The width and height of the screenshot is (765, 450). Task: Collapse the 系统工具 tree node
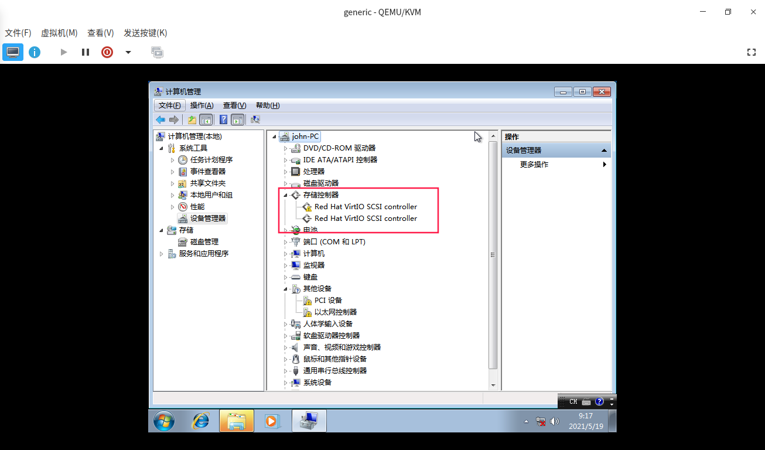click(161, 148)
